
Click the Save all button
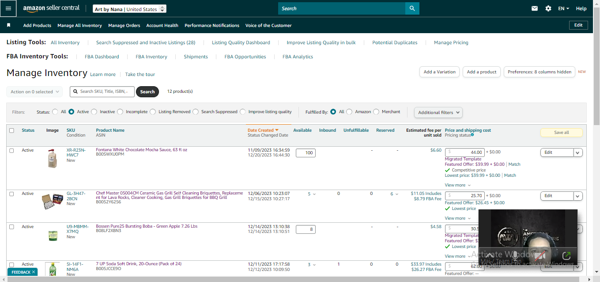[x=561, y=133]
